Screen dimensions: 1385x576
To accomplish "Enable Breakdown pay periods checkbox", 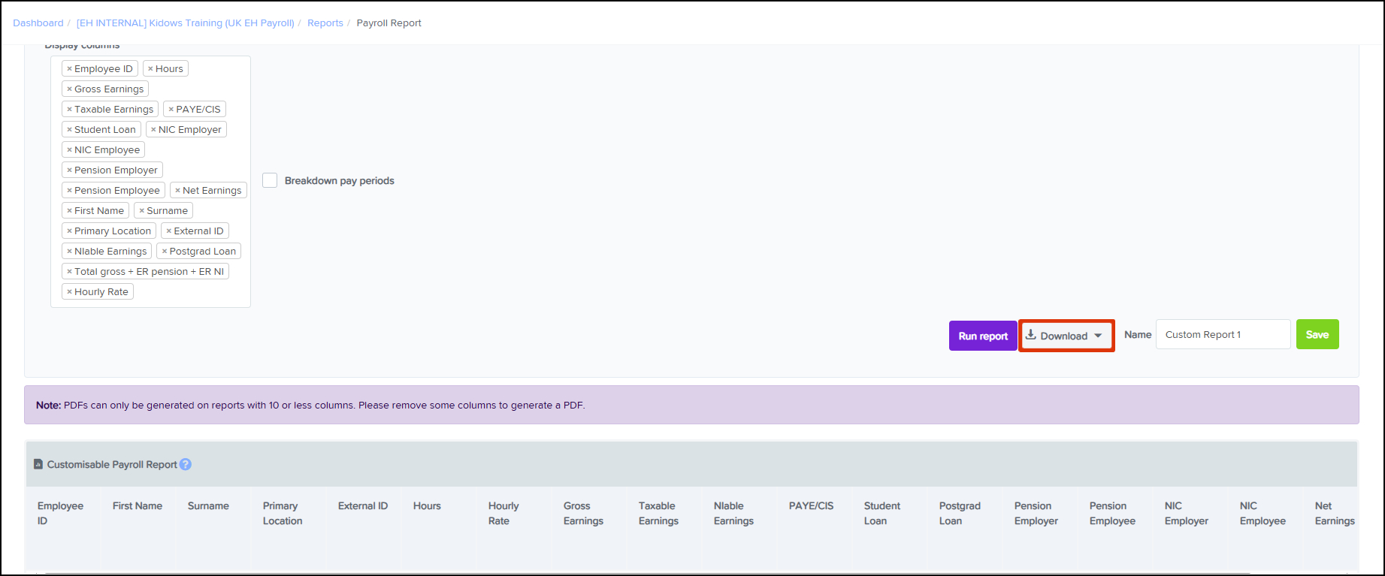I will [x=270, y=180].
